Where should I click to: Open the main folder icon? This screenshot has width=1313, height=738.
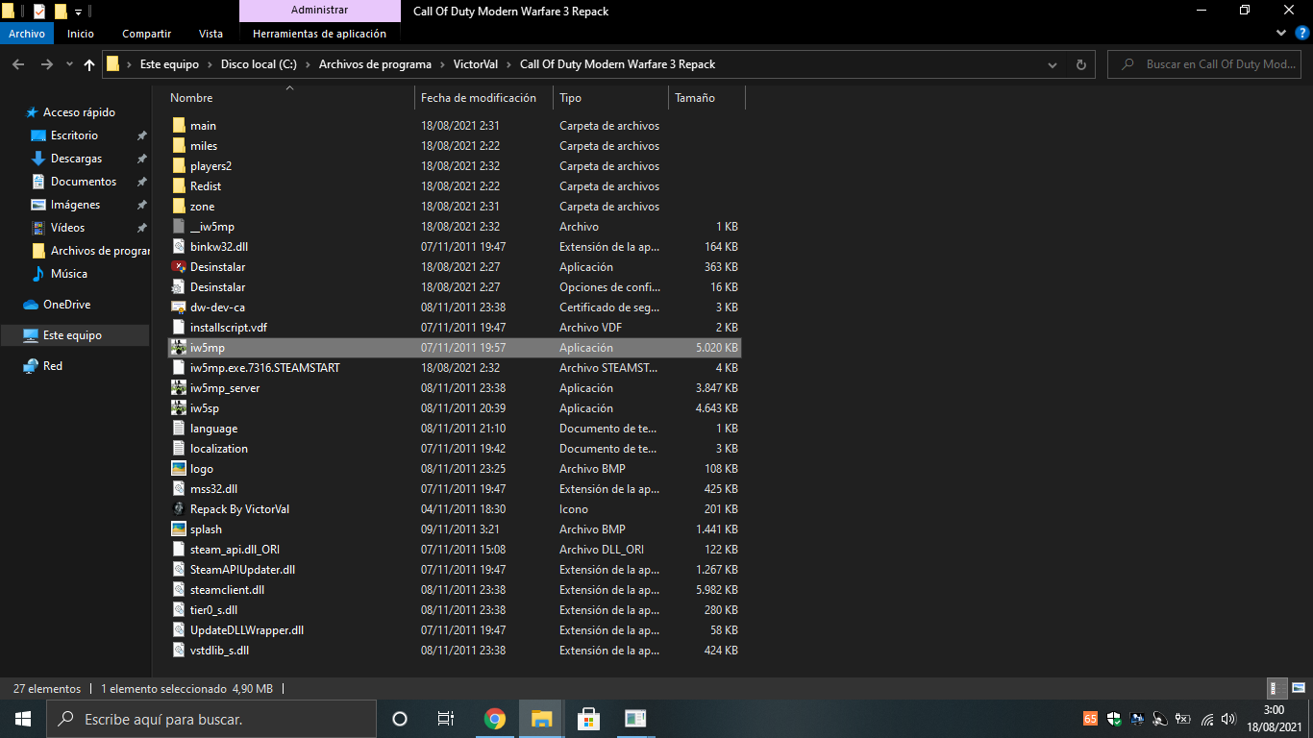179,126
